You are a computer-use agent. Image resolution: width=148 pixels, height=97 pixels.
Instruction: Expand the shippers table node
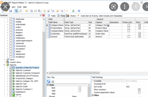click(8, 33)
